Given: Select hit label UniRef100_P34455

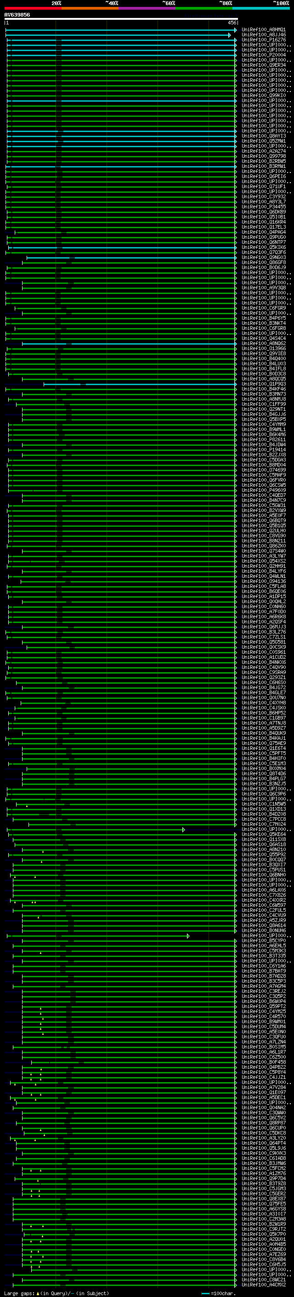Looking at the screenshot, I should [x=263, y=207].
